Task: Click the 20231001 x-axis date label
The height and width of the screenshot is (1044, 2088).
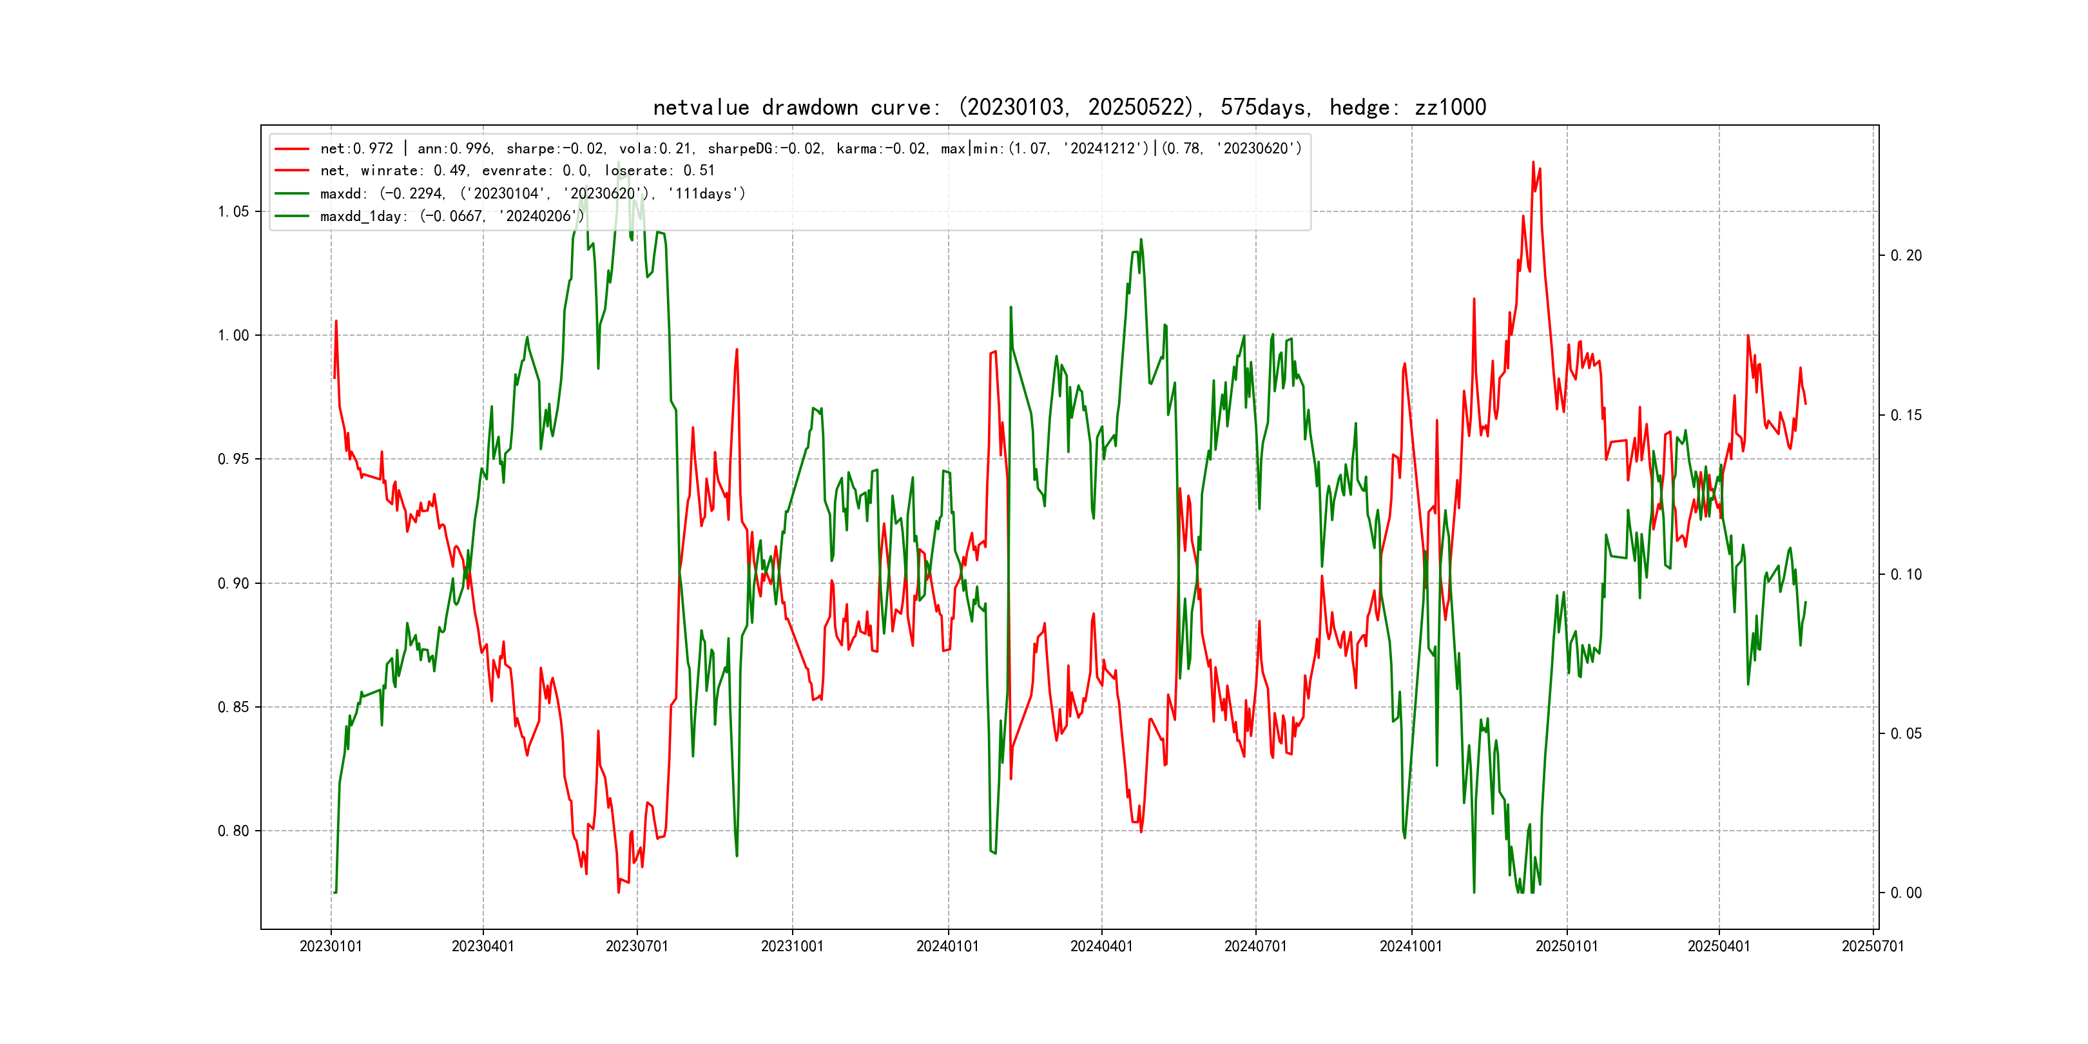Action: tap(792, 946)
